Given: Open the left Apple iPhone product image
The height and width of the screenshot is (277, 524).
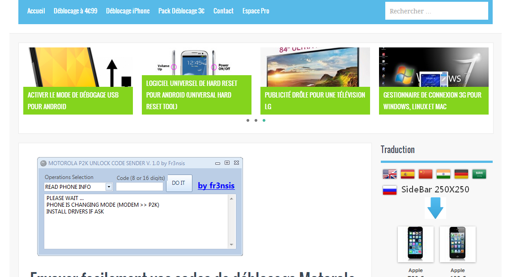Looking at the screenshot, I should 415,244.
